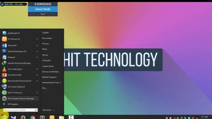212x119 pixels.
Task: Open Shut down options arrow
Action: coord(54,110)
